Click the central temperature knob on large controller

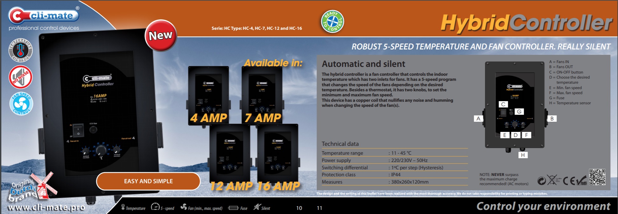101,150
